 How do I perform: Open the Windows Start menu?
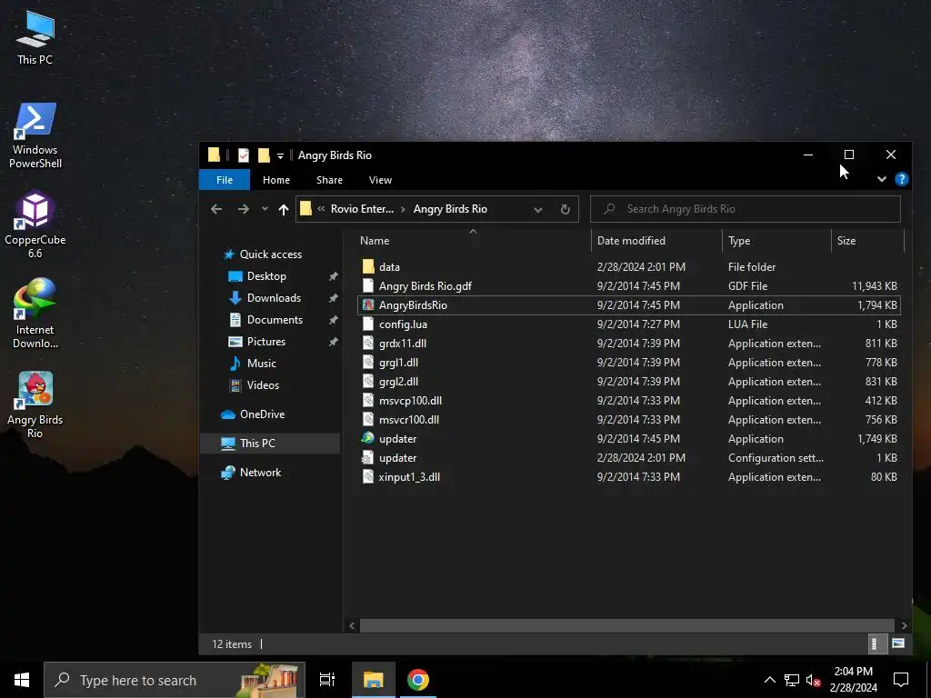(x=22, y=680)
